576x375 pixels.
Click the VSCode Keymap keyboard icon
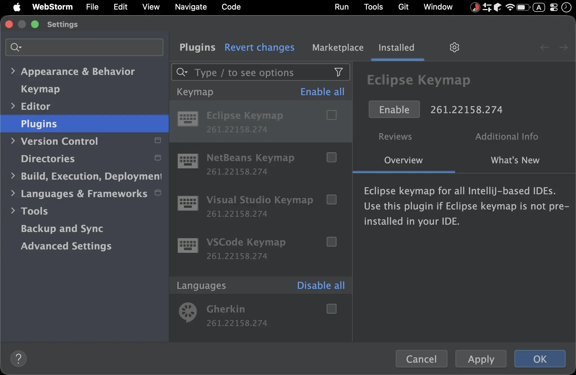pos(188,245)
